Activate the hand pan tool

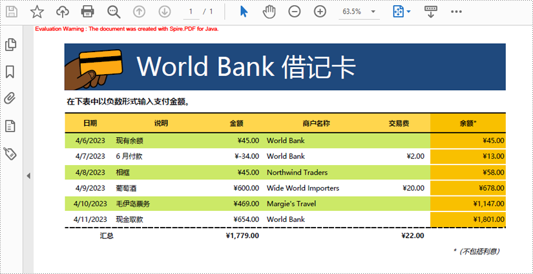click(x=269, y=12)
